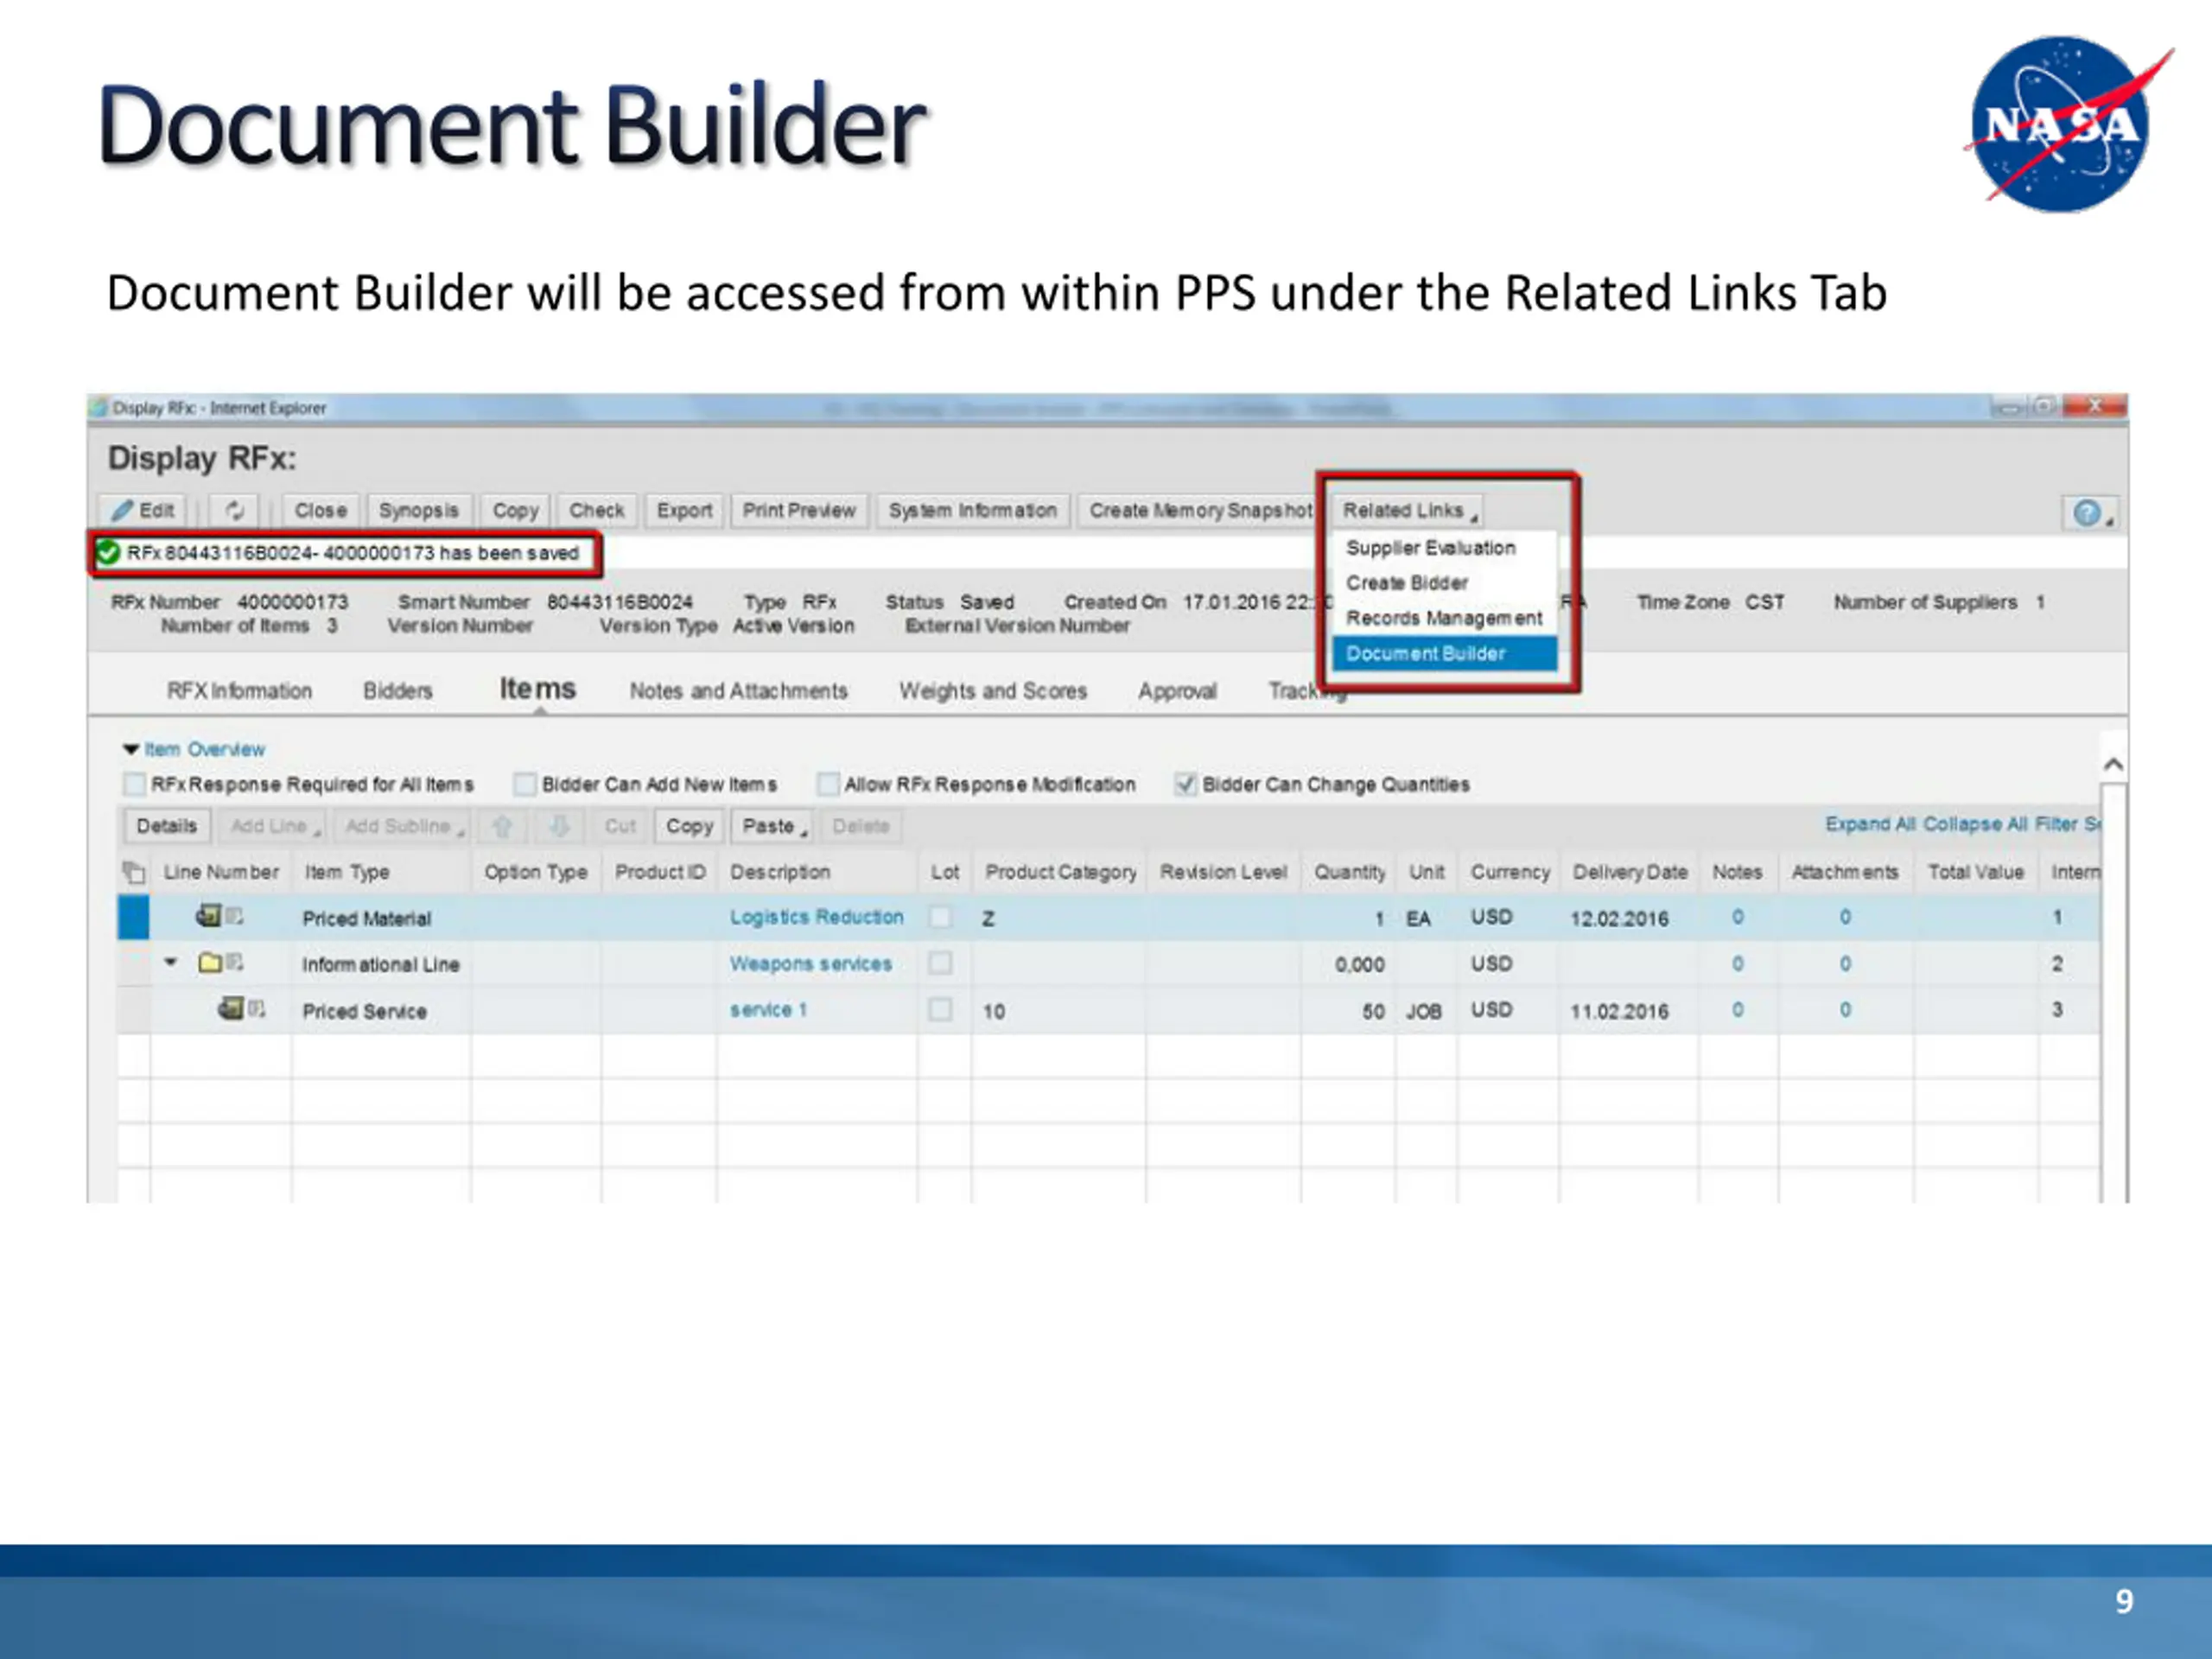Click the Synopsis button
The height and width of the screenshot is (1659, 2212).
(x=419, y=510)
